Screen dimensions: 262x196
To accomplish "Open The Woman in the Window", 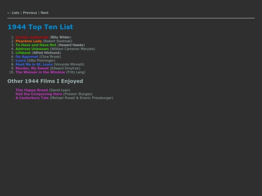I will 40,72.
